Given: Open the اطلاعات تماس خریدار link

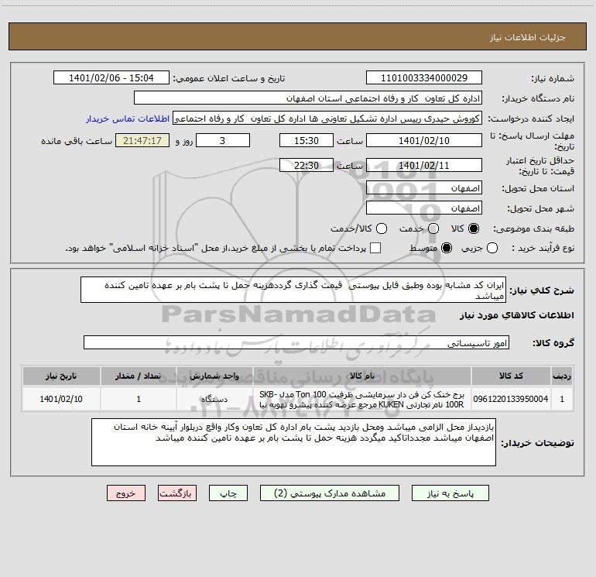Looking at the screenshot, I should click(128, 118).
